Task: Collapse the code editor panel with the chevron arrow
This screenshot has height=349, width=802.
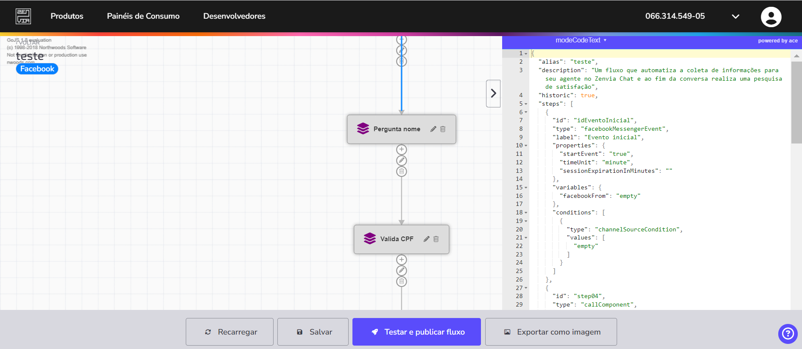Action: 493,93
